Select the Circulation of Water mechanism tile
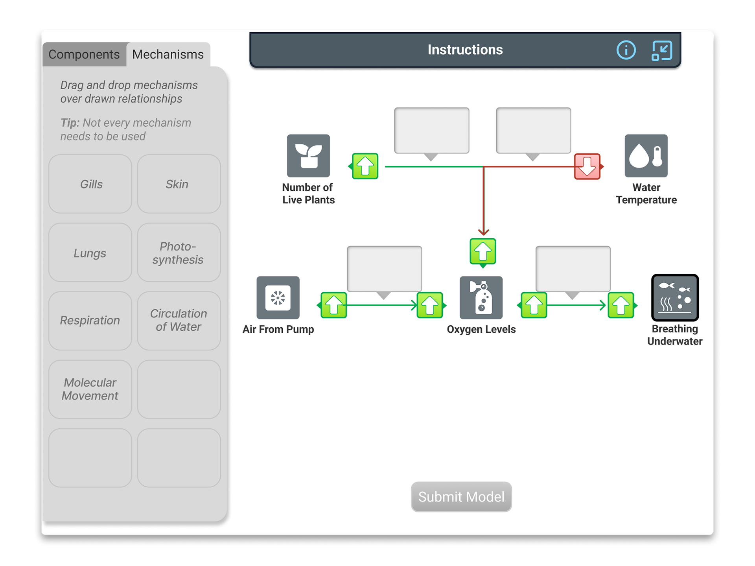The height and width of the screenshot is (566, 755). pyautogui.click(x=179, y=320)
